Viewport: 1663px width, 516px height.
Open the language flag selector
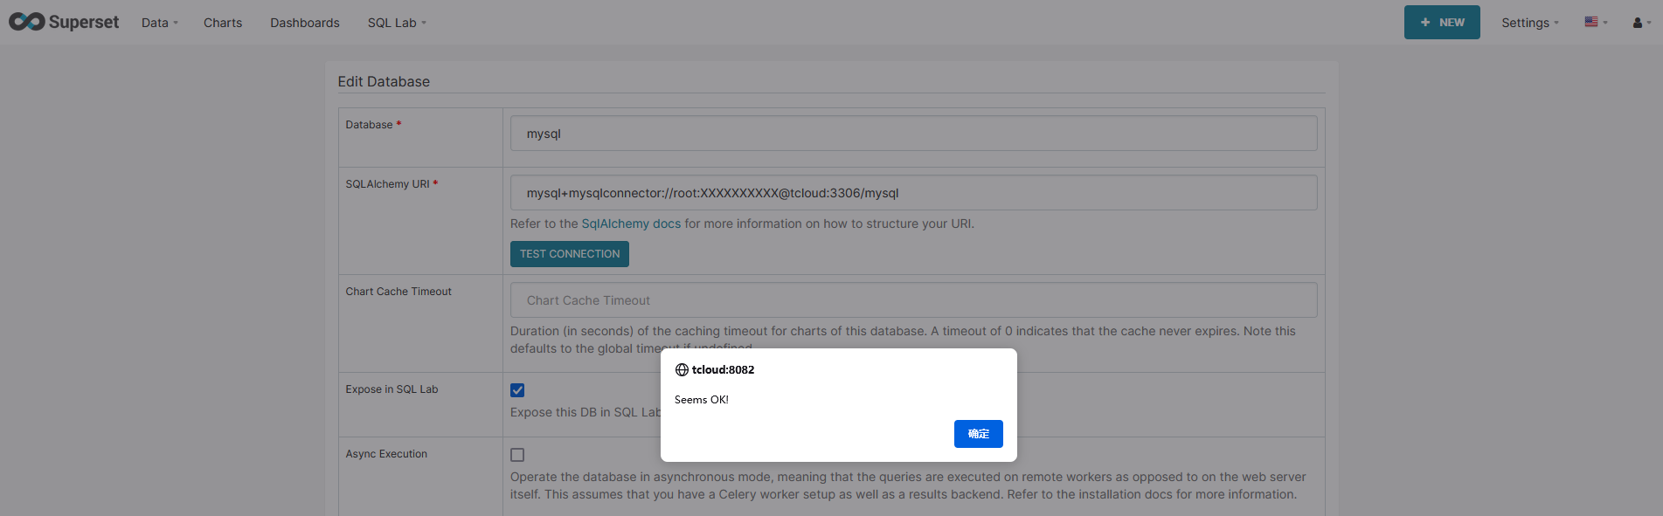coord(1596,23)
